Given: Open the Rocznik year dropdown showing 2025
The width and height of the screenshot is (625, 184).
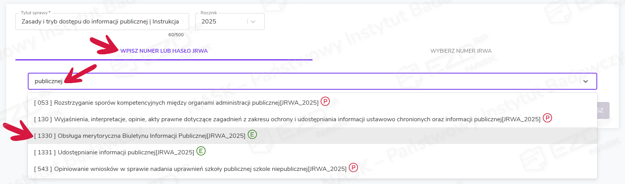Looking at the screenshot, I should (224, 22).
